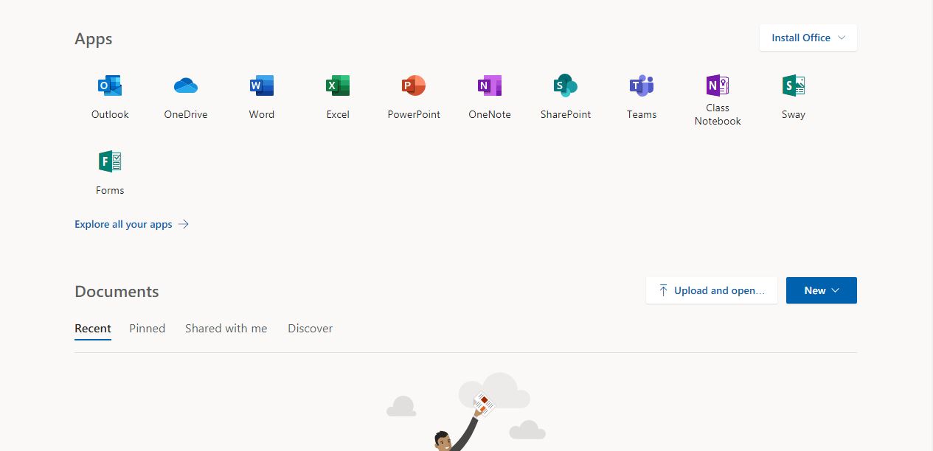Open the PowerPoint app icon

pos(414,87)
